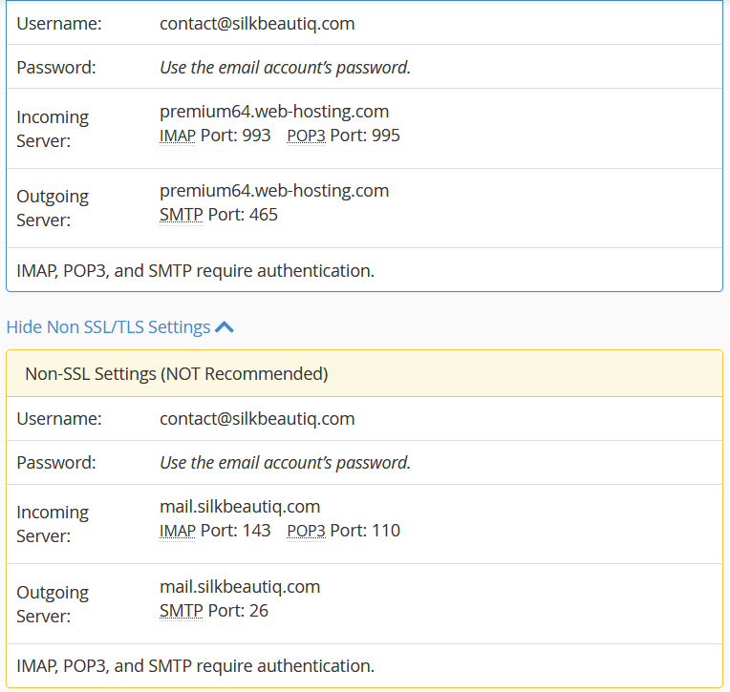The width and height of the screenshot is (730, 692).
Task: Collapse section using the blue chevron-up icon
Action: [x=225, y=327]
